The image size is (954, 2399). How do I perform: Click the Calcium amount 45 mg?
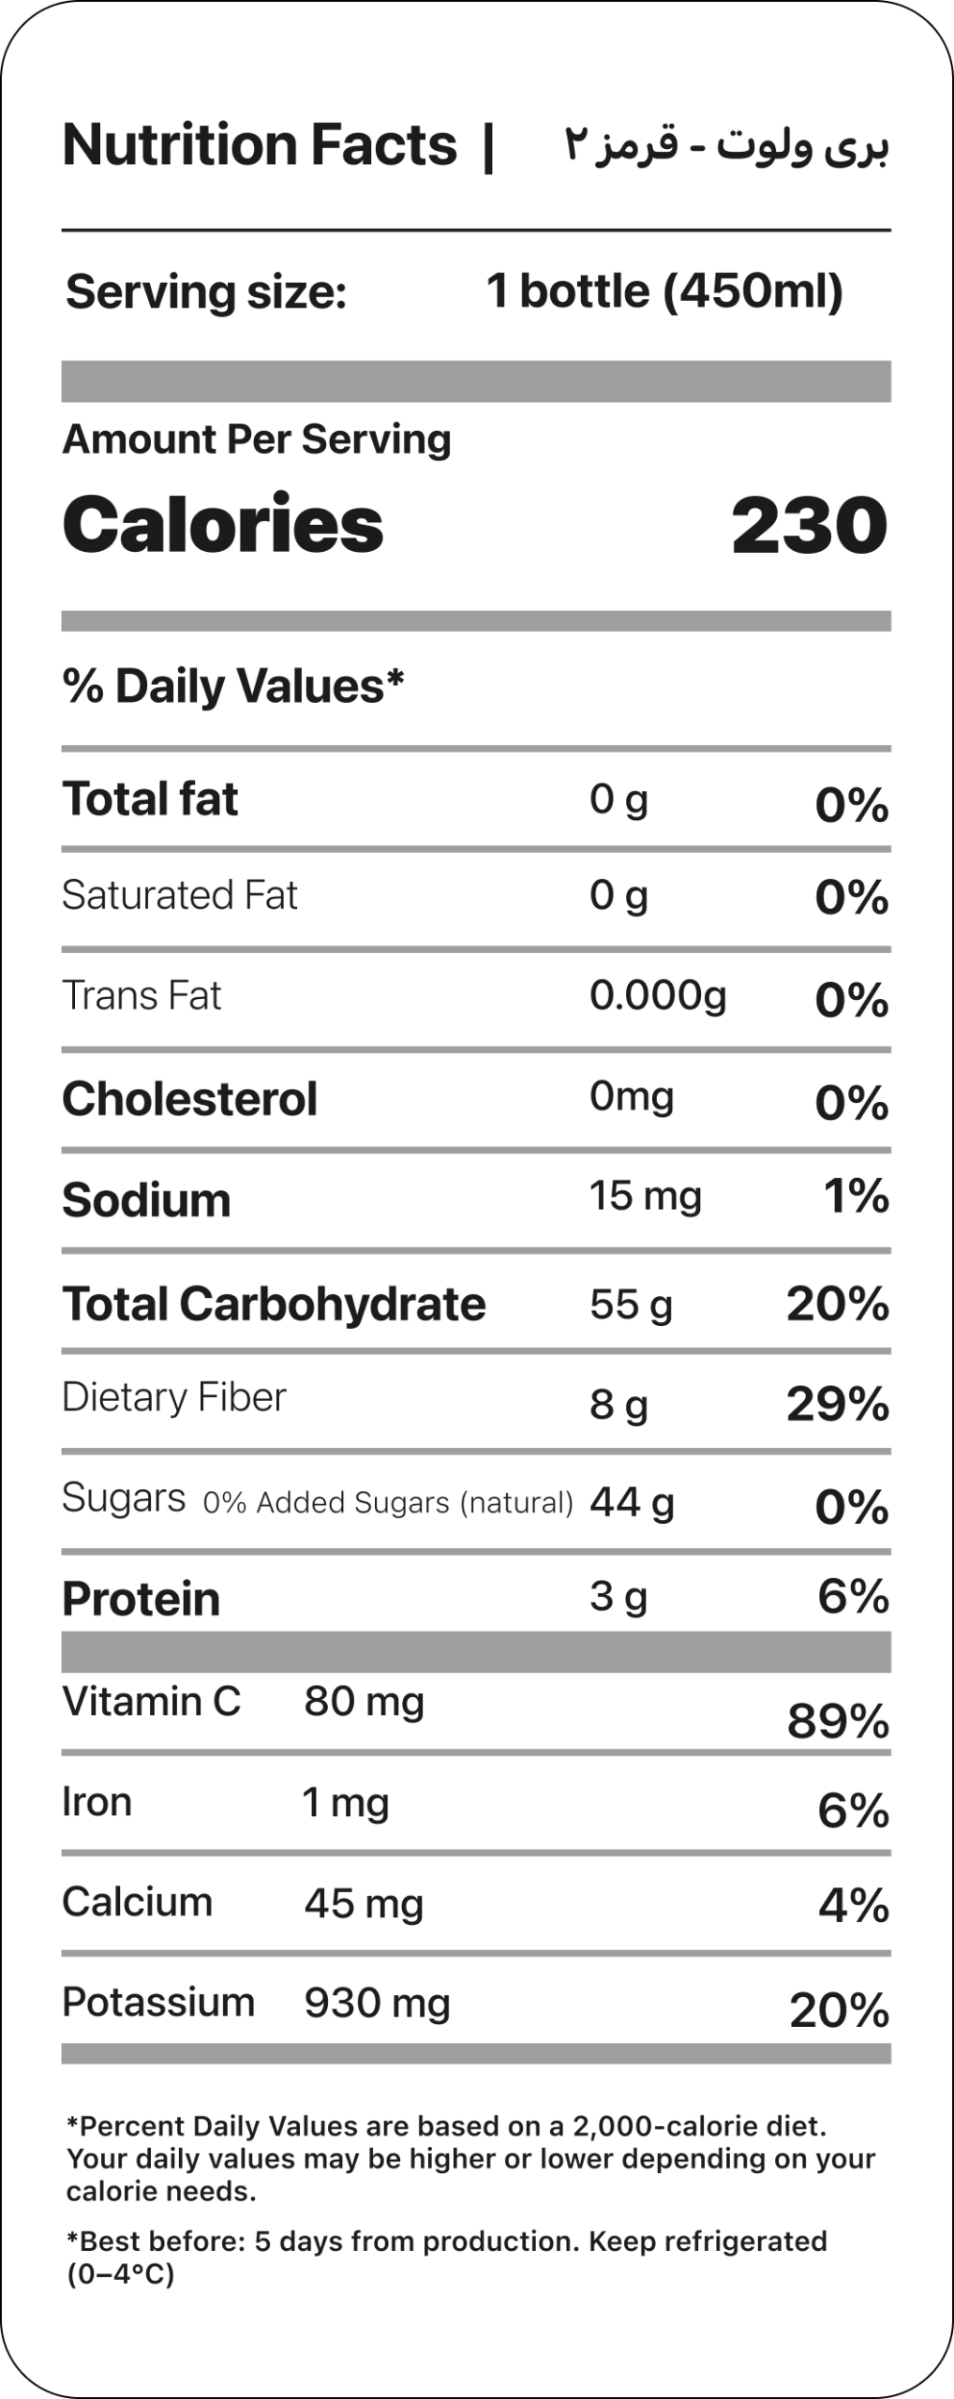point(364,1903)
